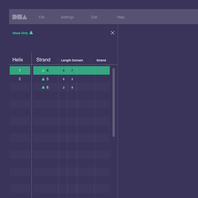Select Helix 1 in the list
The height and width of the screenshot is (198, 198).
[20, 70]
